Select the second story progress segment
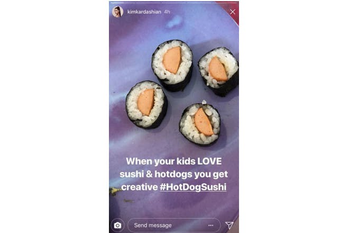Viewport: 349px width, 233px height. pos(149,3)
